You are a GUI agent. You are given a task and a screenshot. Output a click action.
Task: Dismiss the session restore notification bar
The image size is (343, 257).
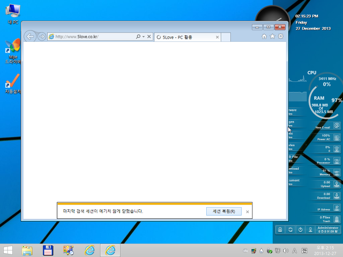point(248,212)
